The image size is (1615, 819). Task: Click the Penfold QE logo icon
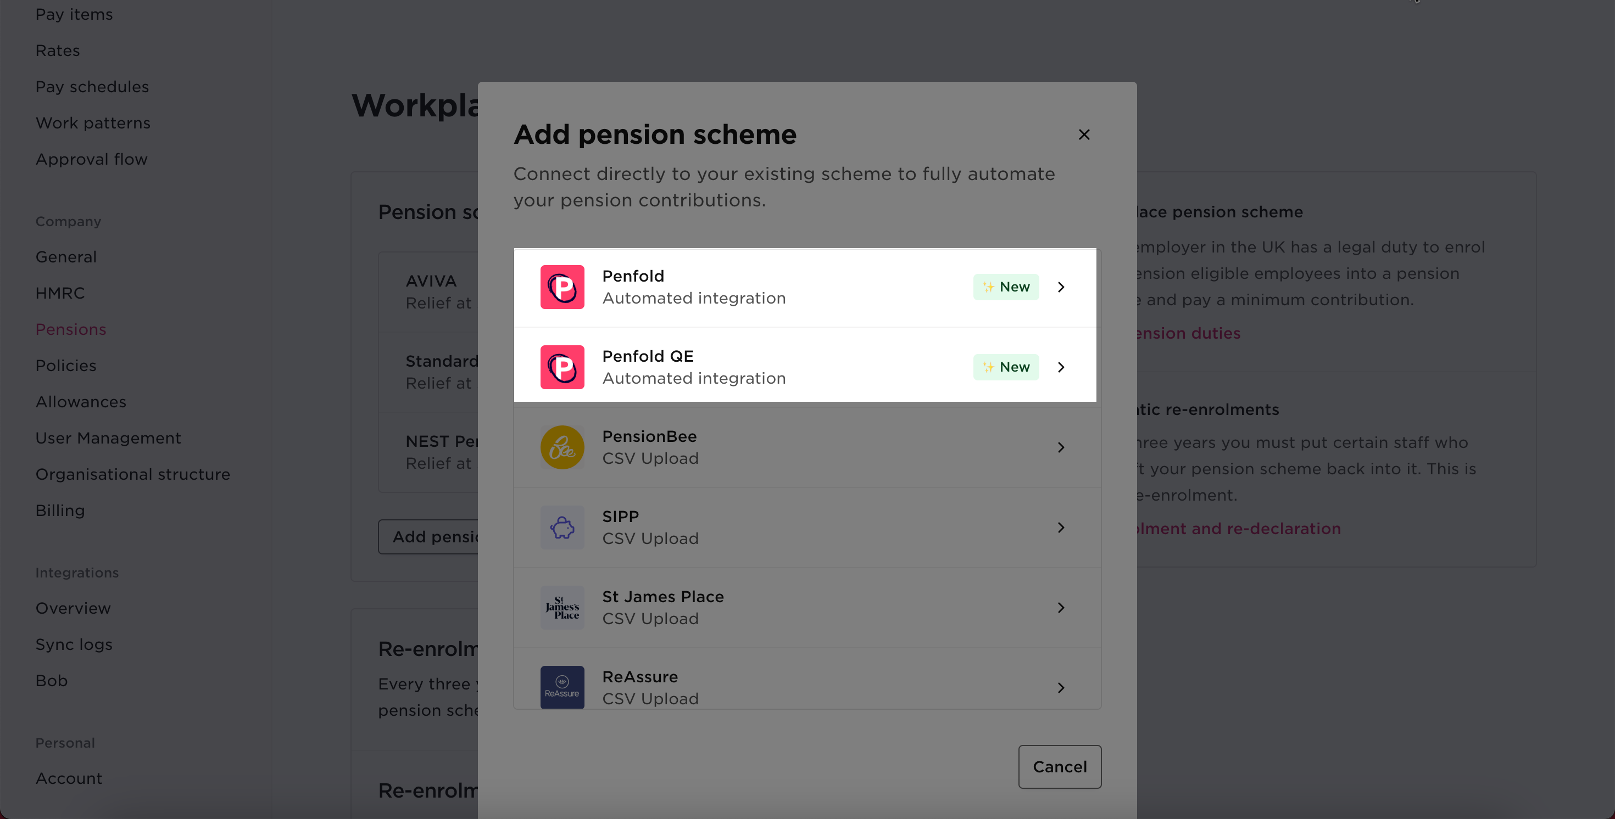563,367
